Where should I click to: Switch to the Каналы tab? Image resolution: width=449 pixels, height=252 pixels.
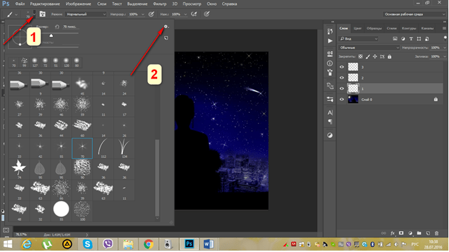(x=427, y=29)
